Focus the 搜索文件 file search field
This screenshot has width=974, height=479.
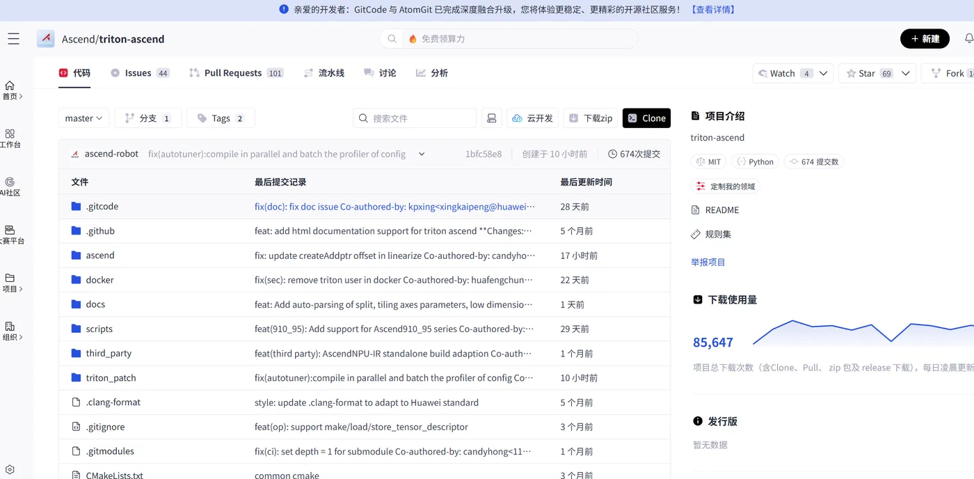pos(415,118)
